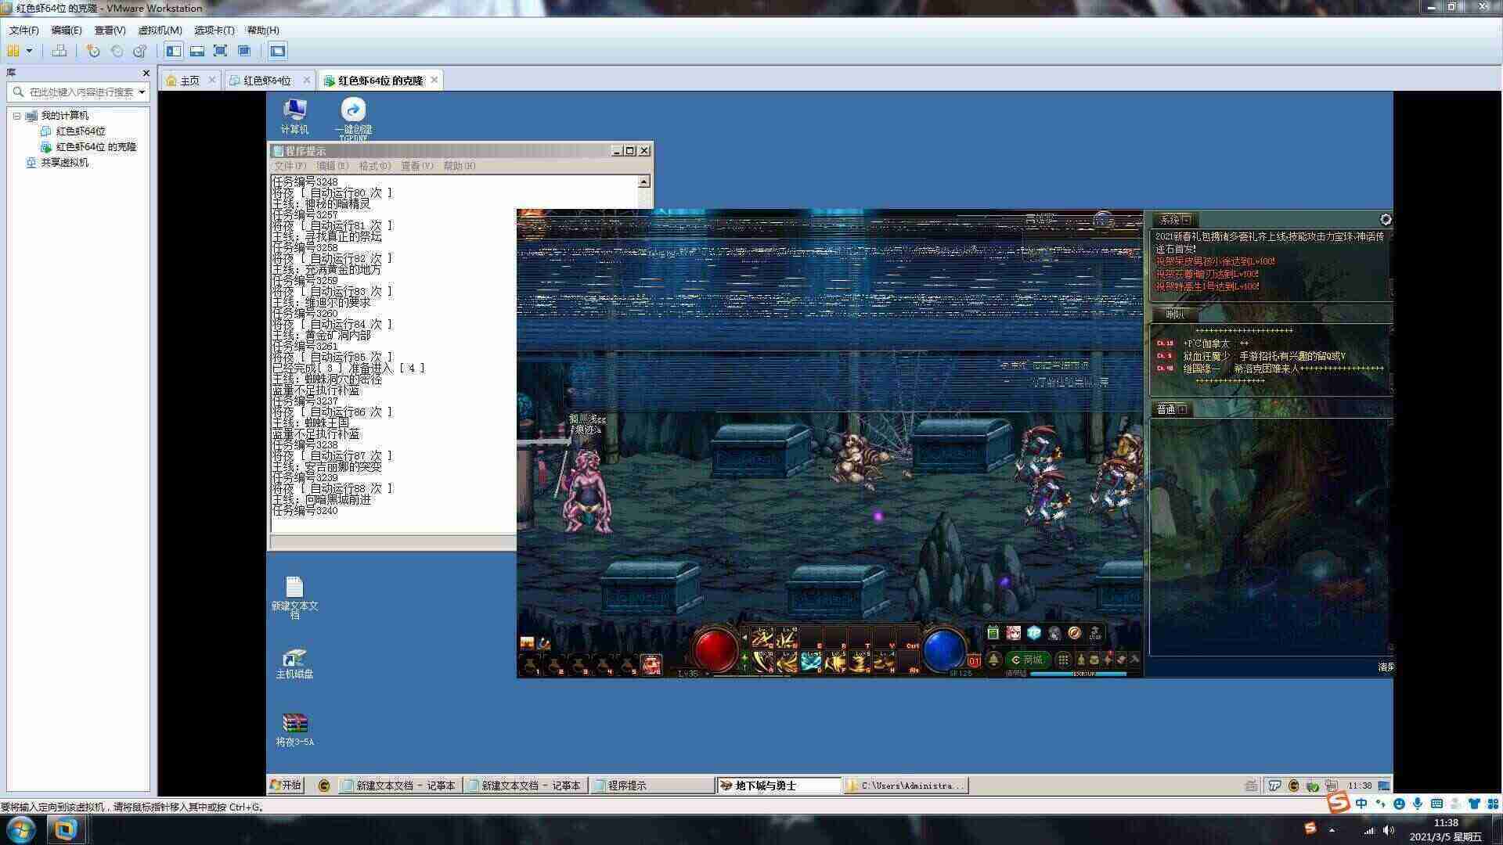Image resolution: width=1503 pixels, height=845 pixels.
Task: Click scroll-up arrow in 程序提示 window
Action: (643, 182)
